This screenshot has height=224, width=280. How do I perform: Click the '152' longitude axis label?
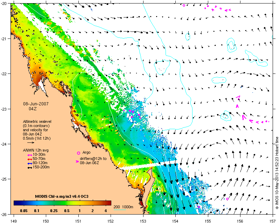[x=111, y=221]
